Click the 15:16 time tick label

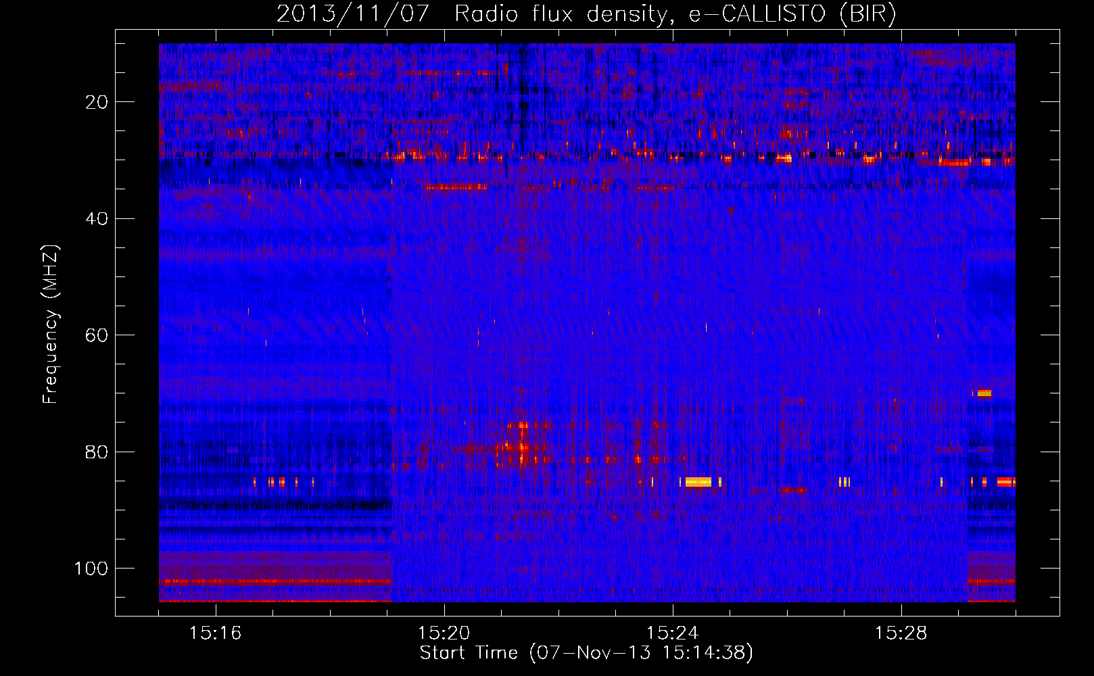216,633
